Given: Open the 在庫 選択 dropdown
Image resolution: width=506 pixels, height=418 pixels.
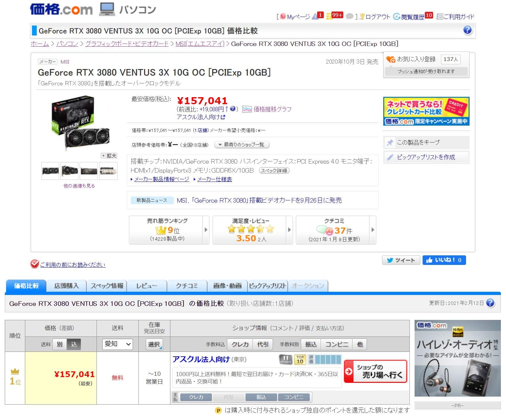Looking at the screenshot, I should [x=154, y=344].
